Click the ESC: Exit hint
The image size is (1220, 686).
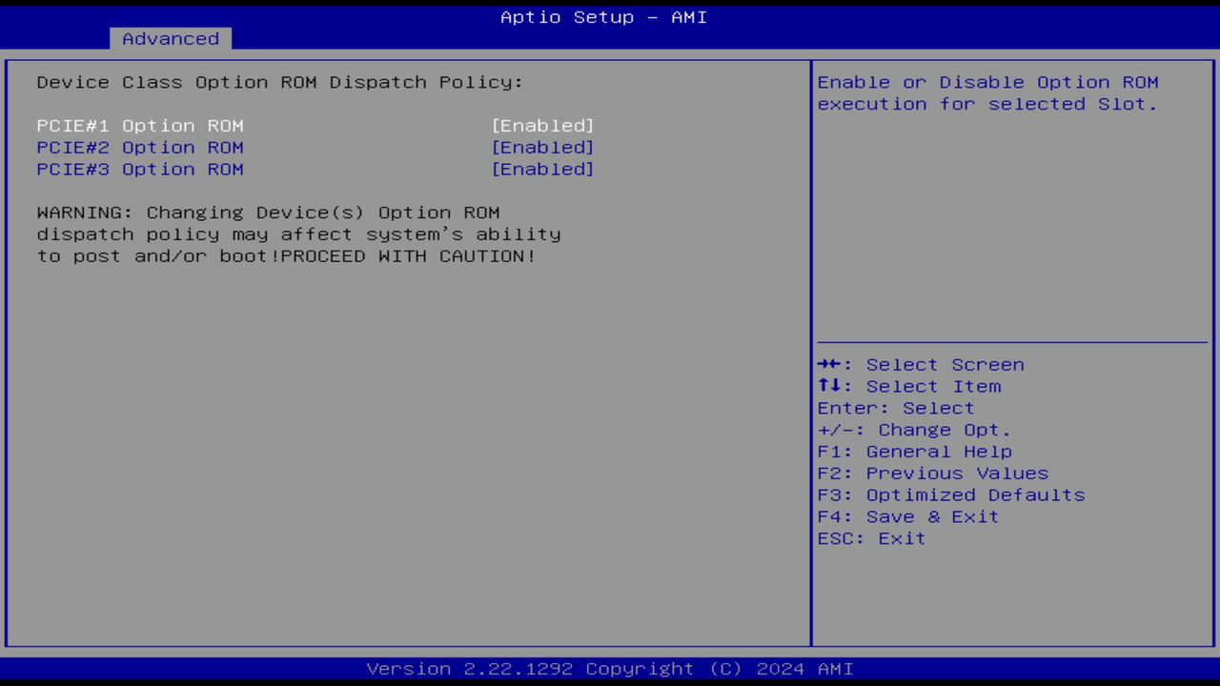[x=871, y=540]
